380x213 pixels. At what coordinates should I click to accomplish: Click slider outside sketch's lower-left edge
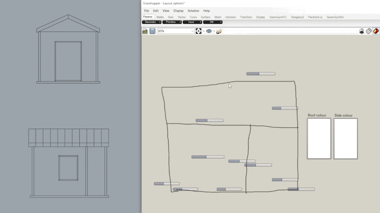coord(167,184)
